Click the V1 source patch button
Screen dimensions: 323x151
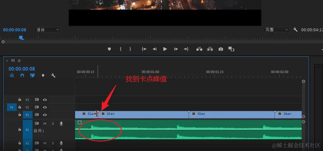tap(12, 107)
